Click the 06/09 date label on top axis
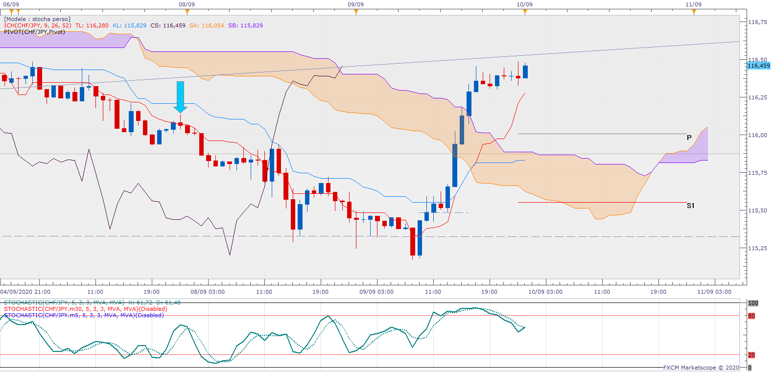 11,4
